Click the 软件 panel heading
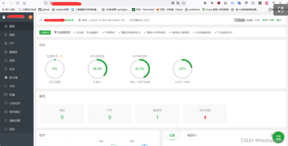288x146 pixels. coord(42,135)
